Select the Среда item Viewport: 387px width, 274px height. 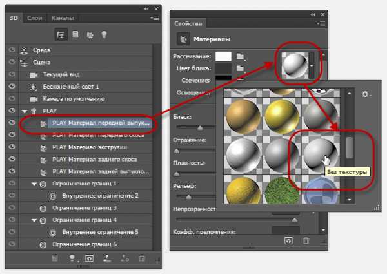86,50
